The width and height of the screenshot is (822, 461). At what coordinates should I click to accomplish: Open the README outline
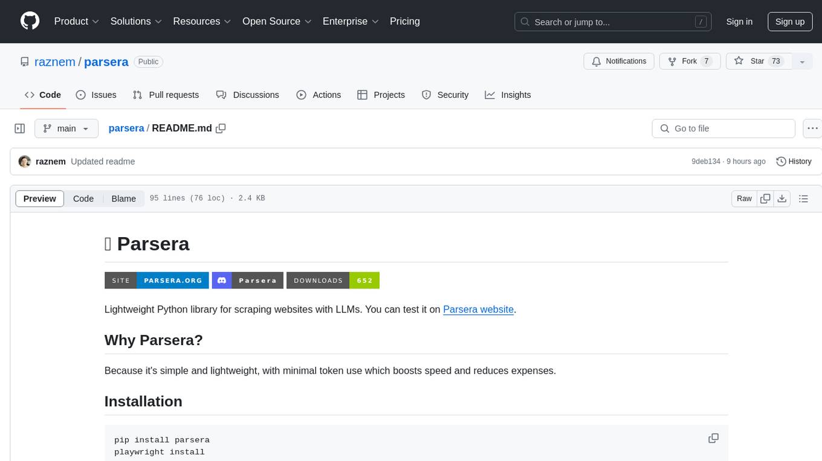point(803,199)
